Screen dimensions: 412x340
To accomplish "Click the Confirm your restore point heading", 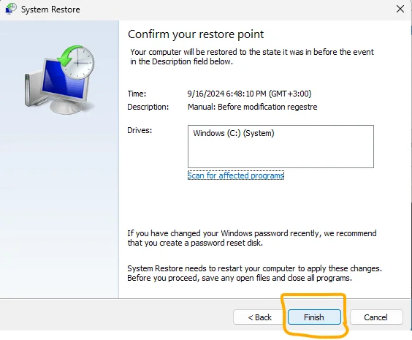I will click(x=196, y=34).
